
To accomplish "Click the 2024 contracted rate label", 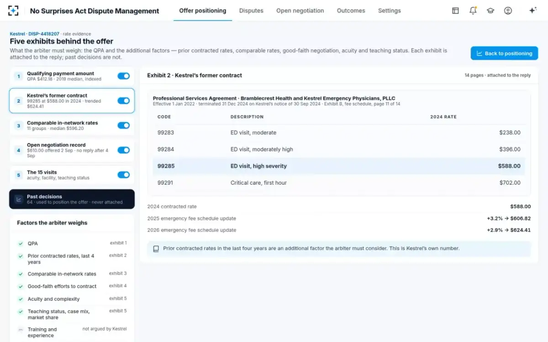I will pyautogui.click(x=172, y=207).
